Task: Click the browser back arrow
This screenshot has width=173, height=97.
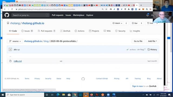Action: [x=5, y=9]
